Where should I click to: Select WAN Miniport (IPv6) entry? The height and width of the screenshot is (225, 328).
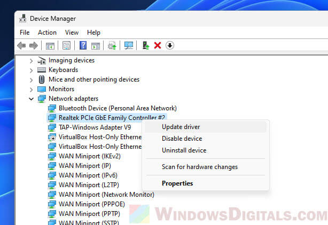(88, 175)
